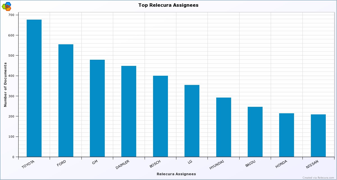The height and width of the screenshot is (180, 337).
Task: Click the 700 y-axis tick label
Action: click(12, 15)
